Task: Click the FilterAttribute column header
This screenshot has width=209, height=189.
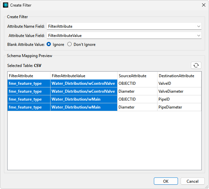Action: tap(29, 76)
